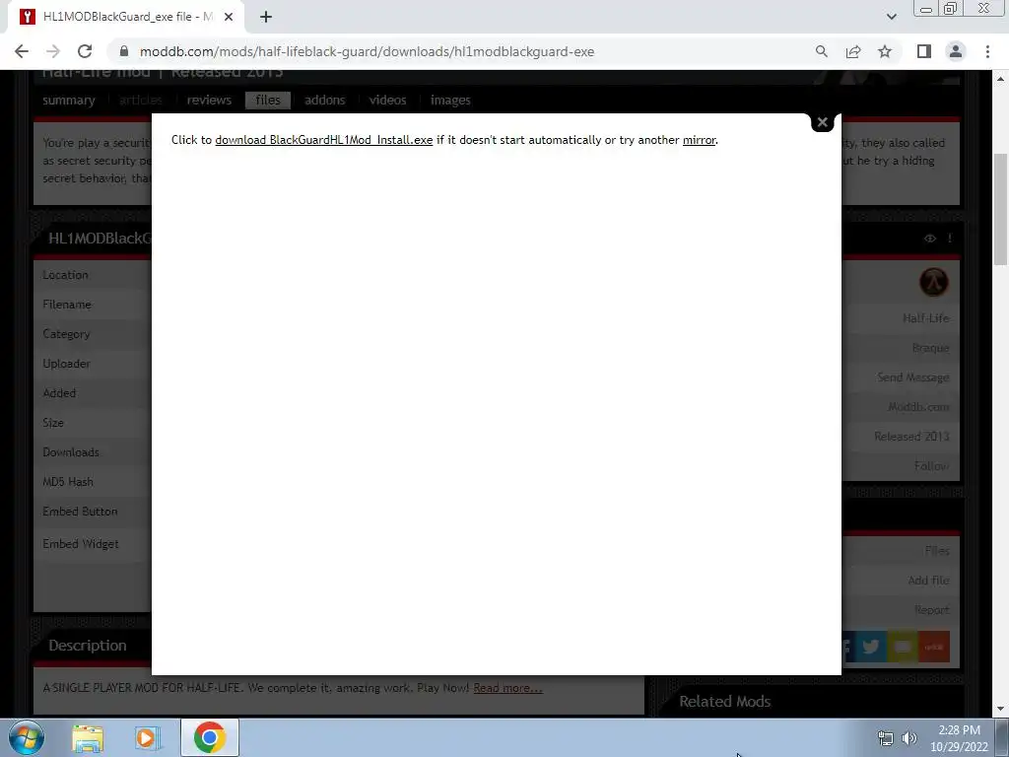Expand the tab search dropdown
Viewport: 1009px width, 757px height.
(891, 17)
